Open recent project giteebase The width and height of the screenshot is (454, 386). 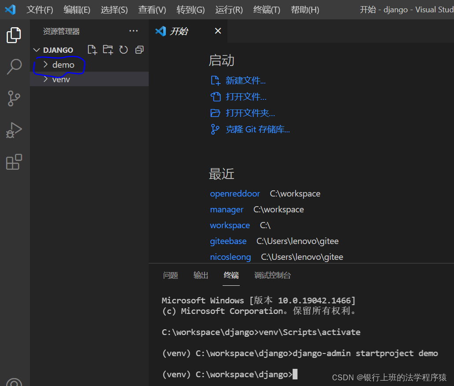point(228,241)
